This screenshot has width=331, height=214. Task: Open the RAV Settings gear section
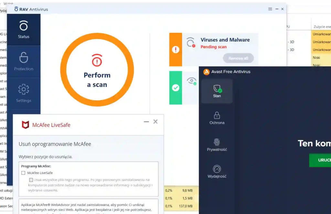coord(24,93)
